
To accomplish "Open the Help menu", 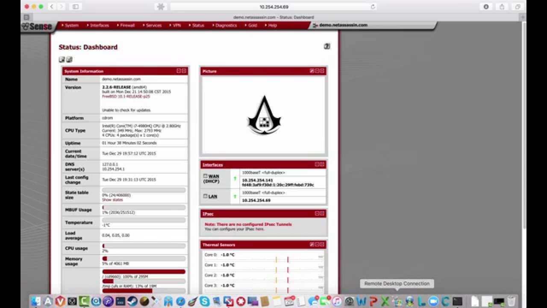I will 272,25.
